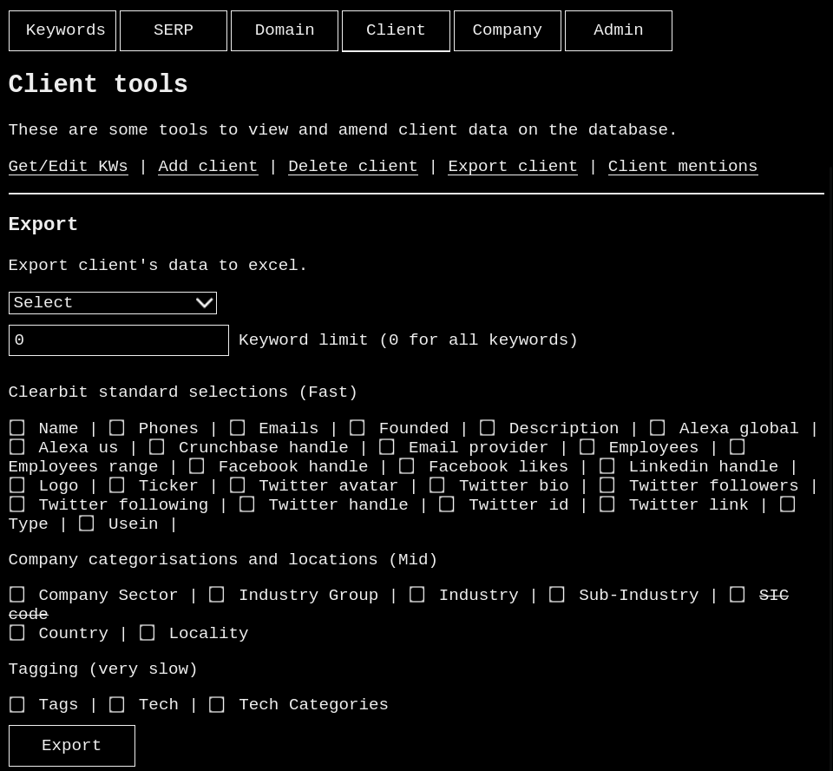The height and width of the screenshot is (771, 833).
Task: Enable the Company Sector checkbox
Action: pyautogui.click(x=17, y=595)
